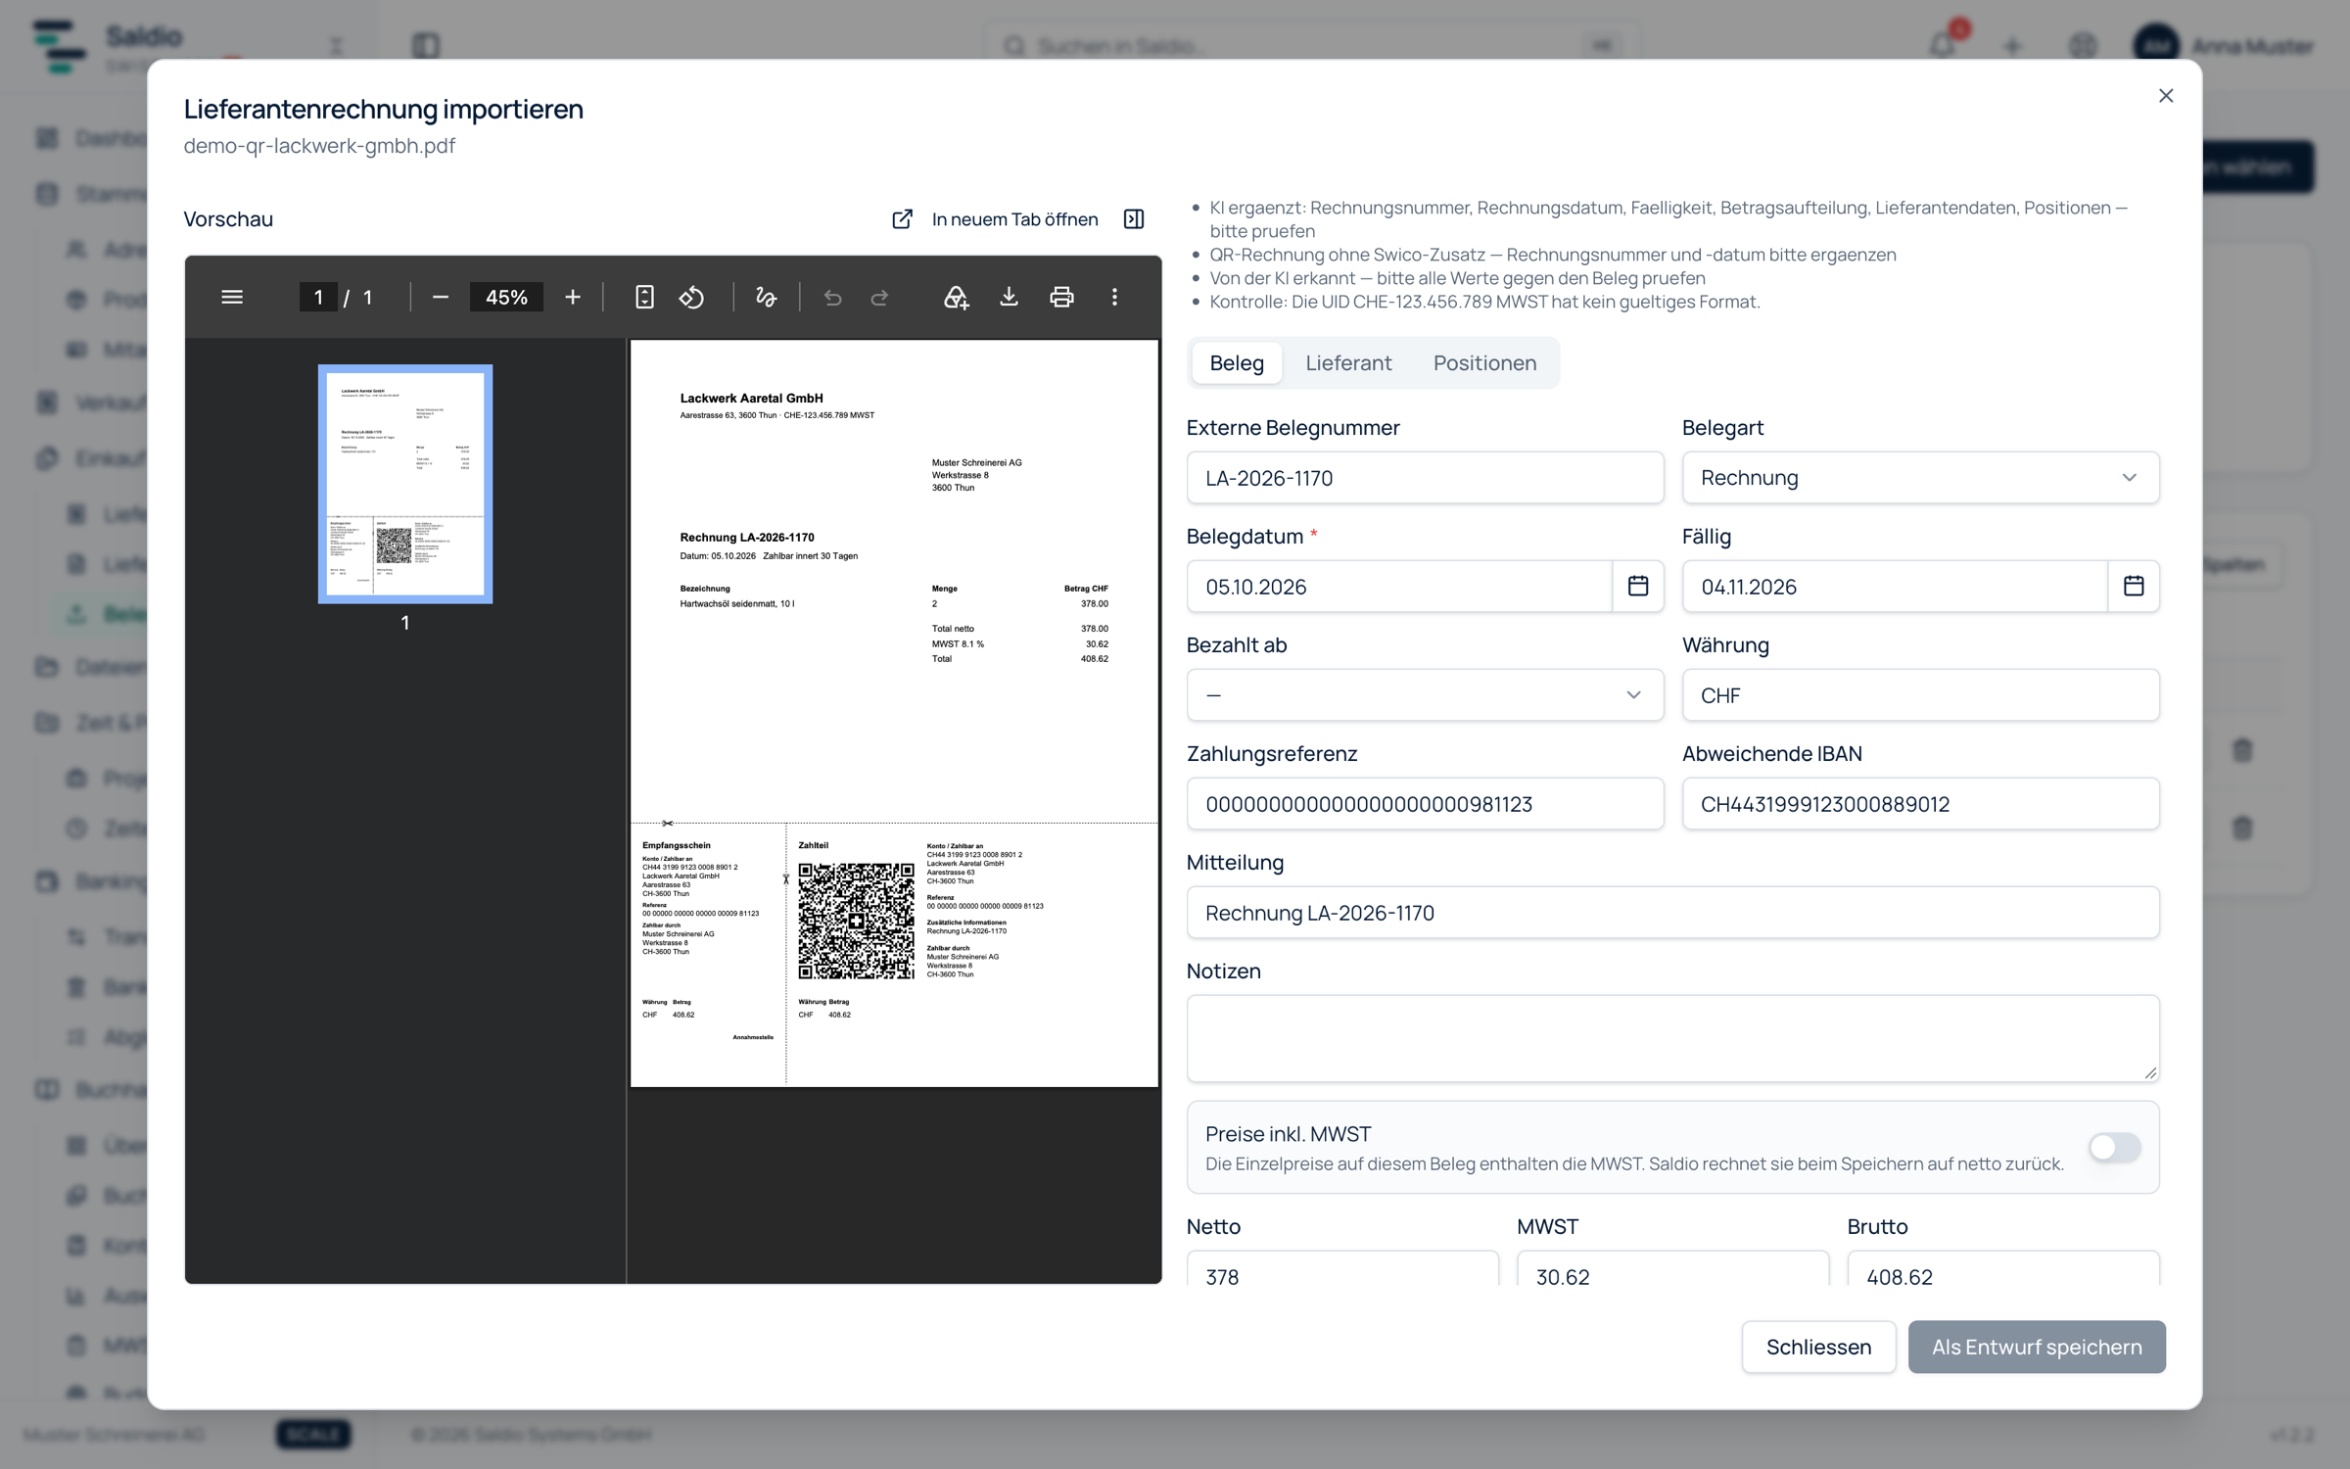This screenshot has height=1469, width=2350.
Task: Click the PDF page number box
Action: [318, 297]
